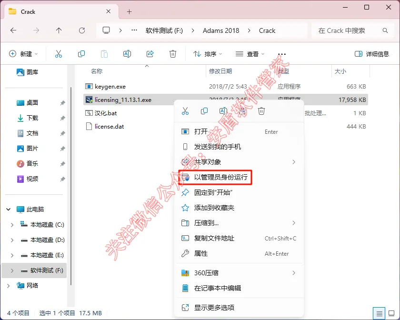
Task: Expand 本地磁盘 (D:) in the tree
Action: pos(12,240)
